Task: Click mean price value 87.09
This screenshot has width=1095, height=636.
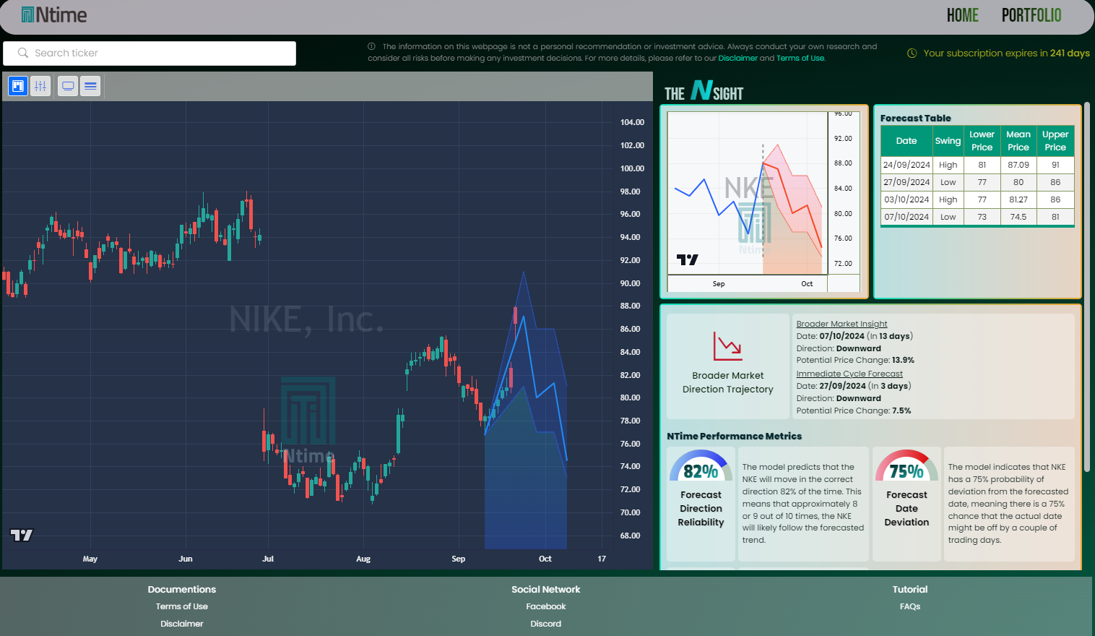Action: point(1018,165)
